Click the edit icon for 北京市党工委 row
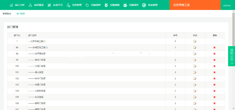 pos(195,41)
